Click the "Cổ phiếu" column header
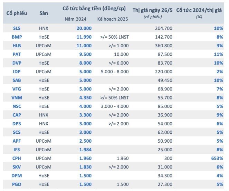This screenshot has height=191, width=229. 16,13
